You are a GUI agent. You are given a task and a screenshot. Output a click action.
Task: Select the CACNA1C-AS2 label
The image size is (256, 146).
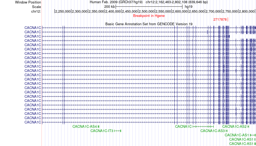[x=234, y=126]
